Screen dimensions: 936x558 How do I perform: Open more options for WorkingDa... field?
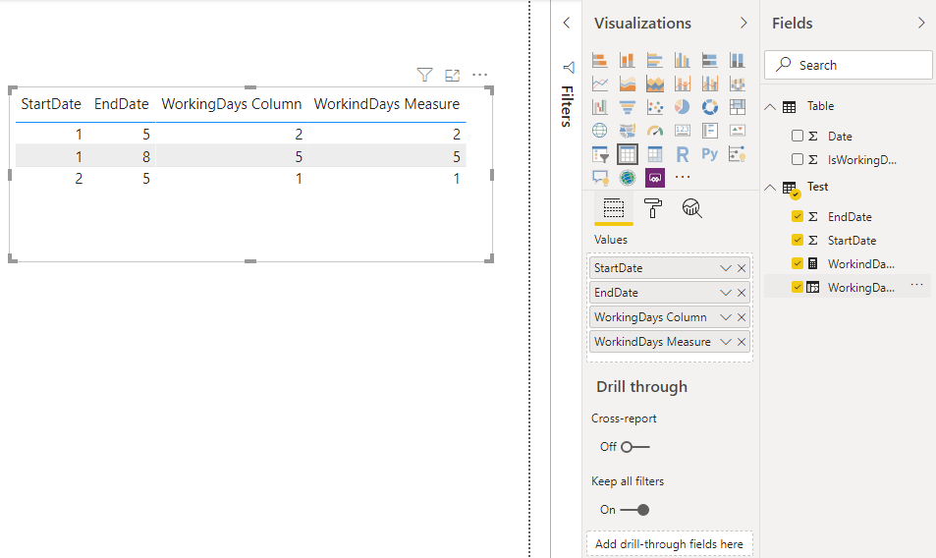917,285
